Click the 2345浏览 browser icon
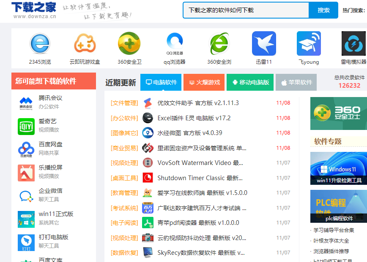This screenshot has height=262, width=367. point(40,44)
